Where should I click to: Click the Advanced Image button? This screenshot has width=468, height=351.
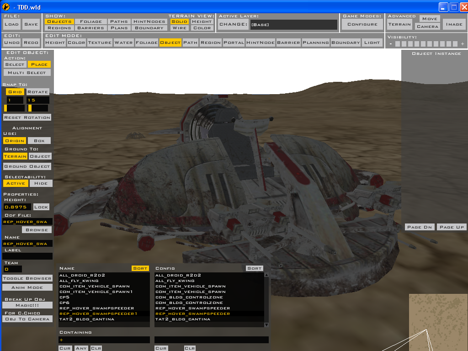point(454,24)
